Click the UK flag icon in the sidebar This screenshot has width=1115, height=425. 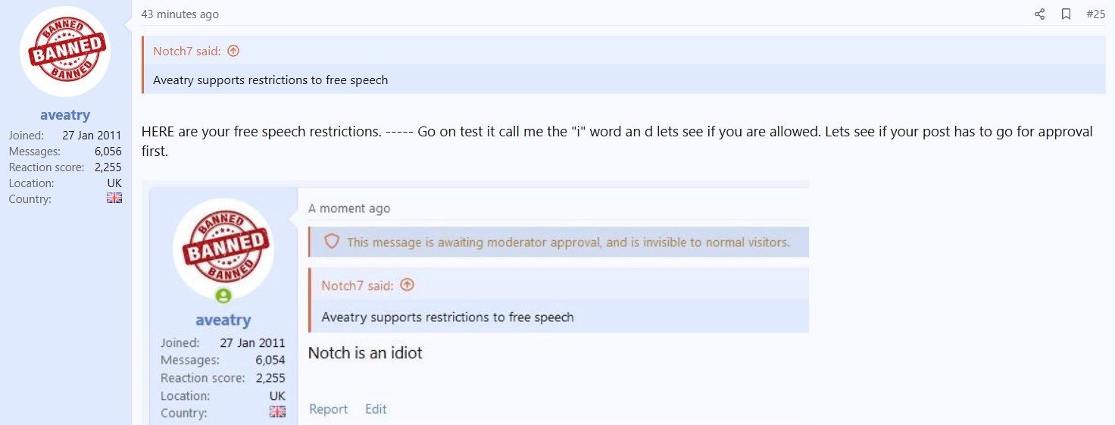point(114,198)
